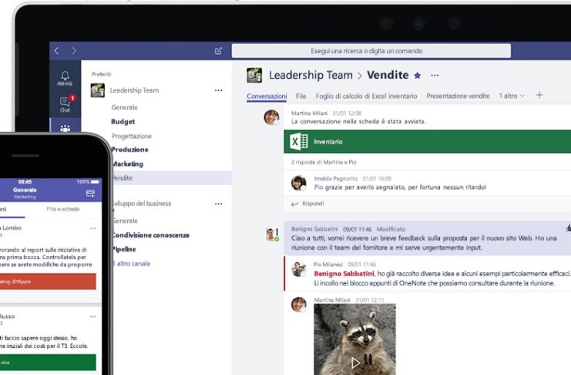The width and height of the screenshot is (571, 375).
Task: Click the Leadership Team header avatar
Action: [254, 75]
